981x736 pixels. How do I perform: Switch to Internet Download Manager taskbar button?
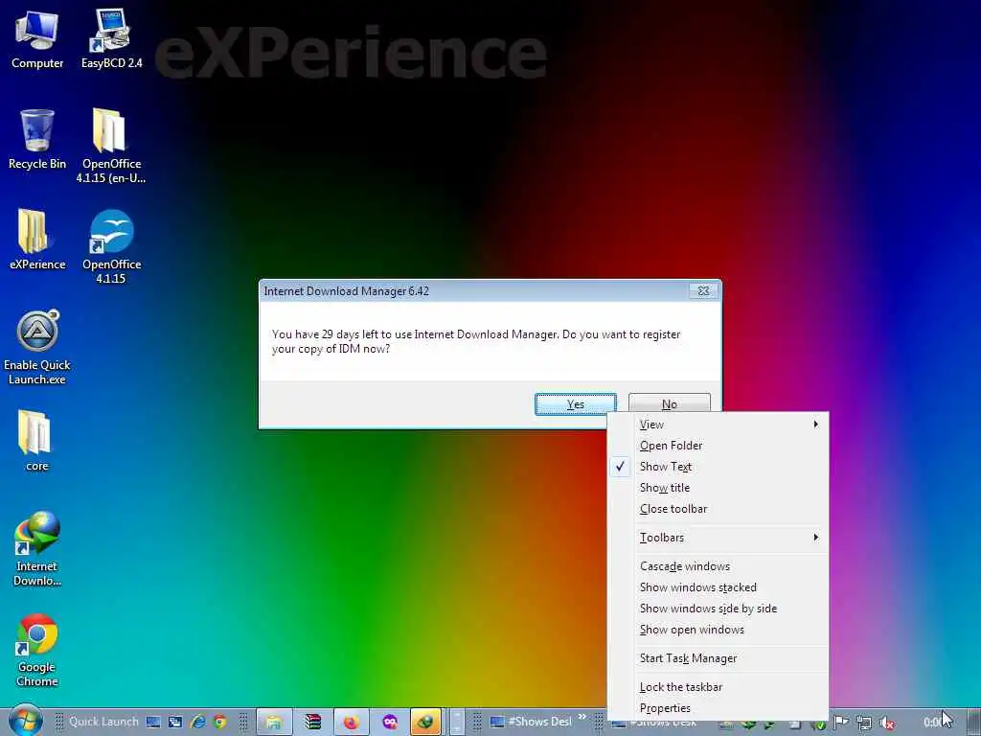(x=426, y=722)
